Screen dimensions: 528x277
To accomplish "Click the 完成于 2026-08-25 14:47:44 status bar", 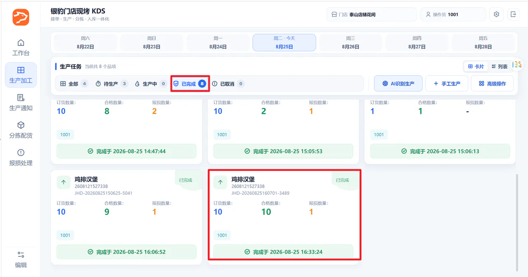I will (127, 151).
